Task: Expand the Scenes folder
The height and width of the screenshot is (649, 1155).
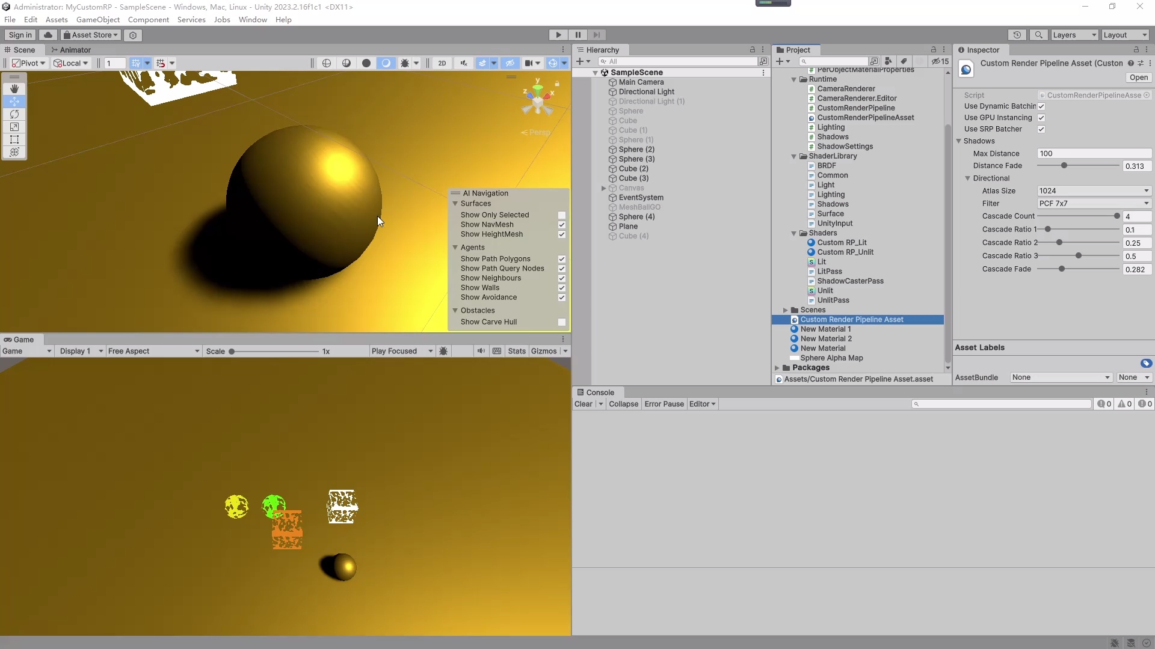Action: point(785,310)
